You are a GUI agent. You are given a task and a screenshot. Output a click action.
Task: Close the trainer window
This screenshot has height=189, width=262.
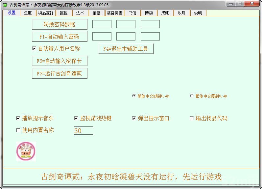[x=252, y=4]
